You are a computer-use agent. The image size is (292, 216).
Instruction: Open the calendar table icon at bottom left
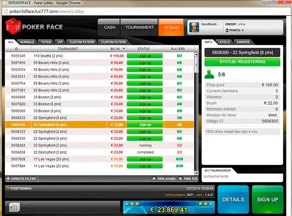[x=14, y=207]
